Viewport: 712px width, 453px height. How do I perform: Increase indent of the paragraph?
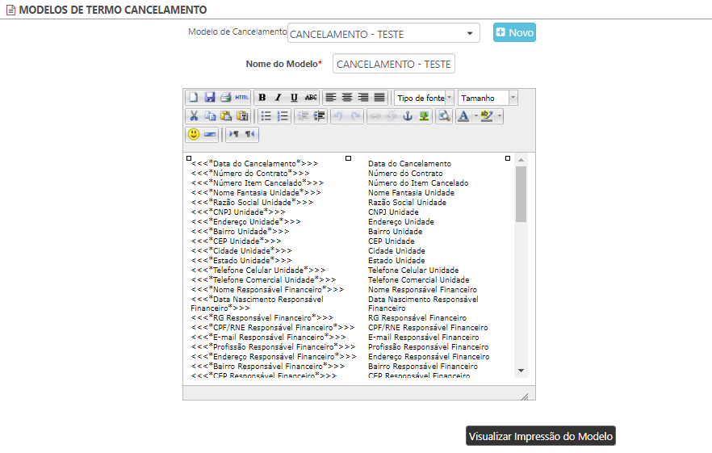pos(319,115)
